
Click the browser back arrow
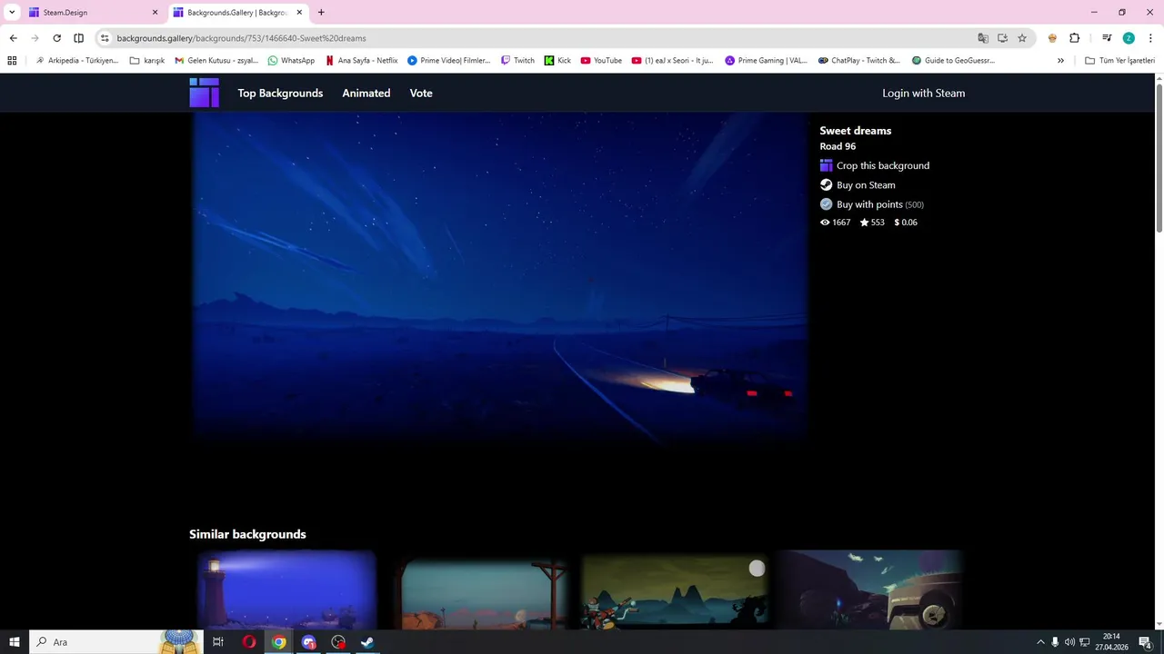[x=13, y=38]
